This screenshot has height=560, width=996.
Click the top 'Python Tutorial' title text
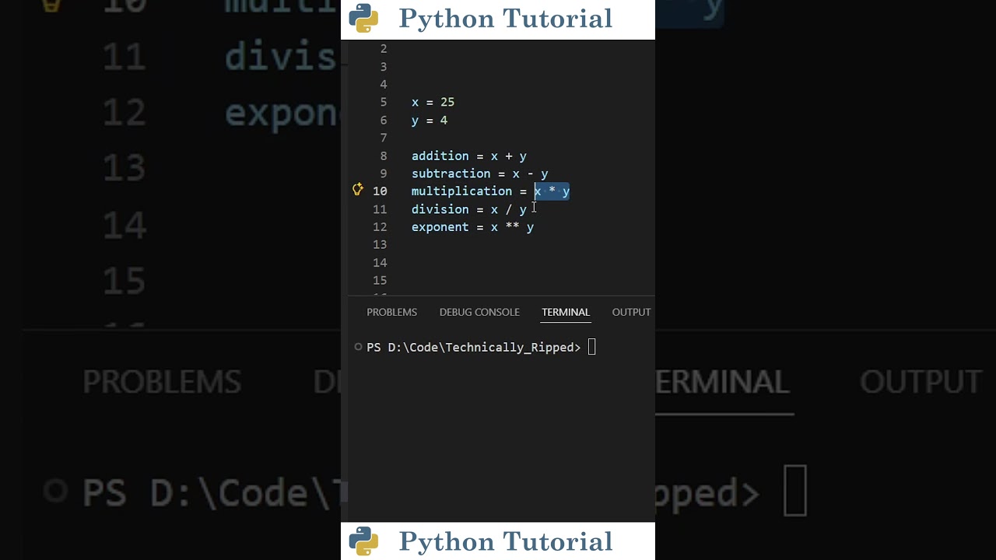[x=506, y=19]
